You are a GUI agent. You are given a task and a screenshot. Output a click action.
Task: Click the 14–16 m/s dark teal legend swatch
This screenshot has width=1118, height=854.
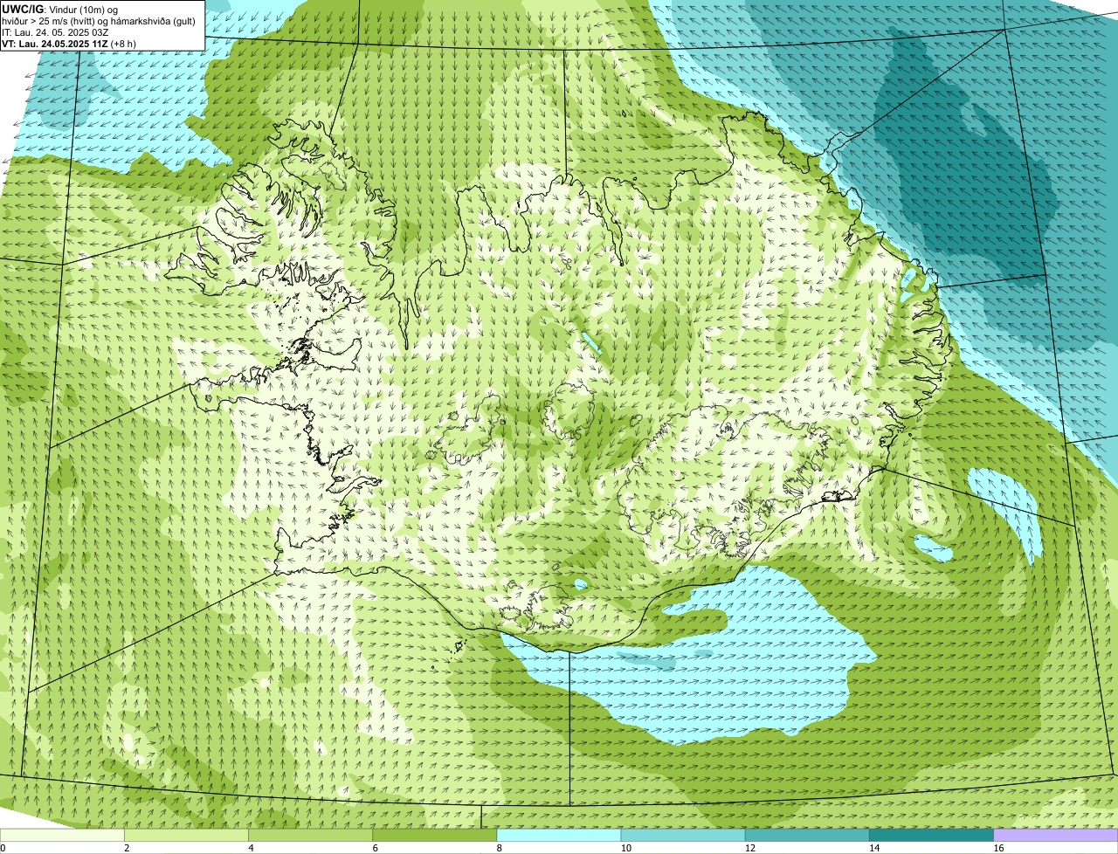(x=931, y=835)
